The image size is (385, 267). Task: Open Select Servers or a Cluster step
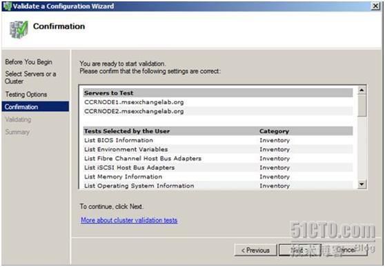[30, 77]
